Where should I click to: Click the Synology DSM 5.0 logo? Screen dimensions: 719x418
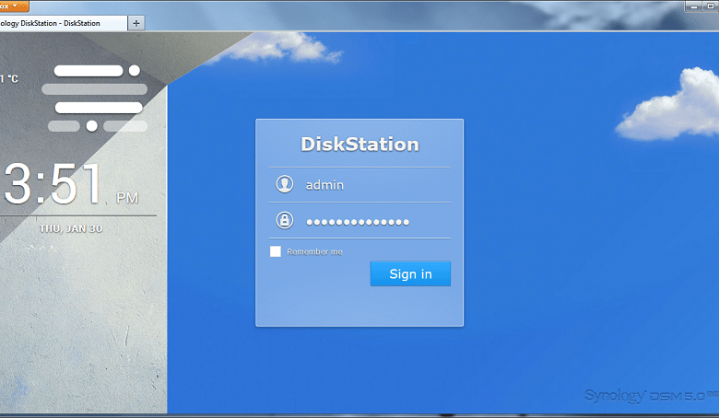(x=651, y=396)
